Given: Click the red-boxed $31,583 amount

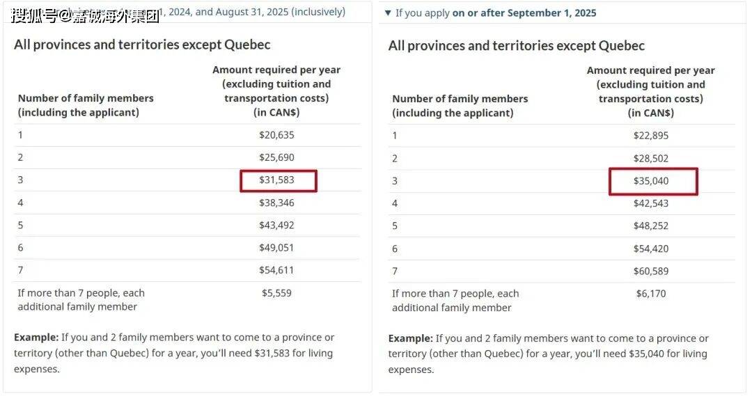Looking at the screenshot, I should pos(277,180).
